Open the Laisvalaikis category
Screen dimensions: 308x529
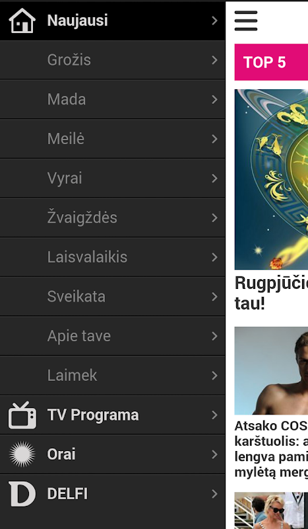112,257
